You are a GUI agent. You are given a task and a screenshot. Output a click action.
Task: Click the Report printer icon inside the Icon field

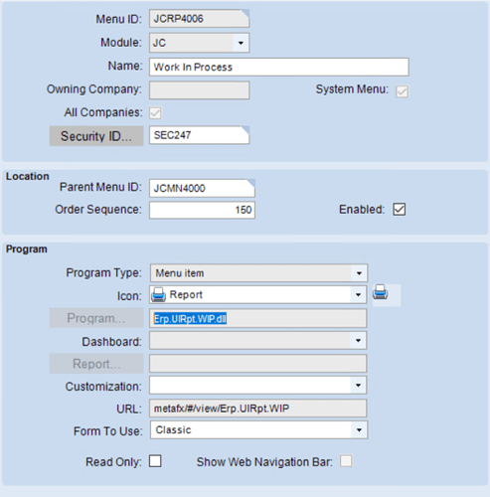pos(158,294)
